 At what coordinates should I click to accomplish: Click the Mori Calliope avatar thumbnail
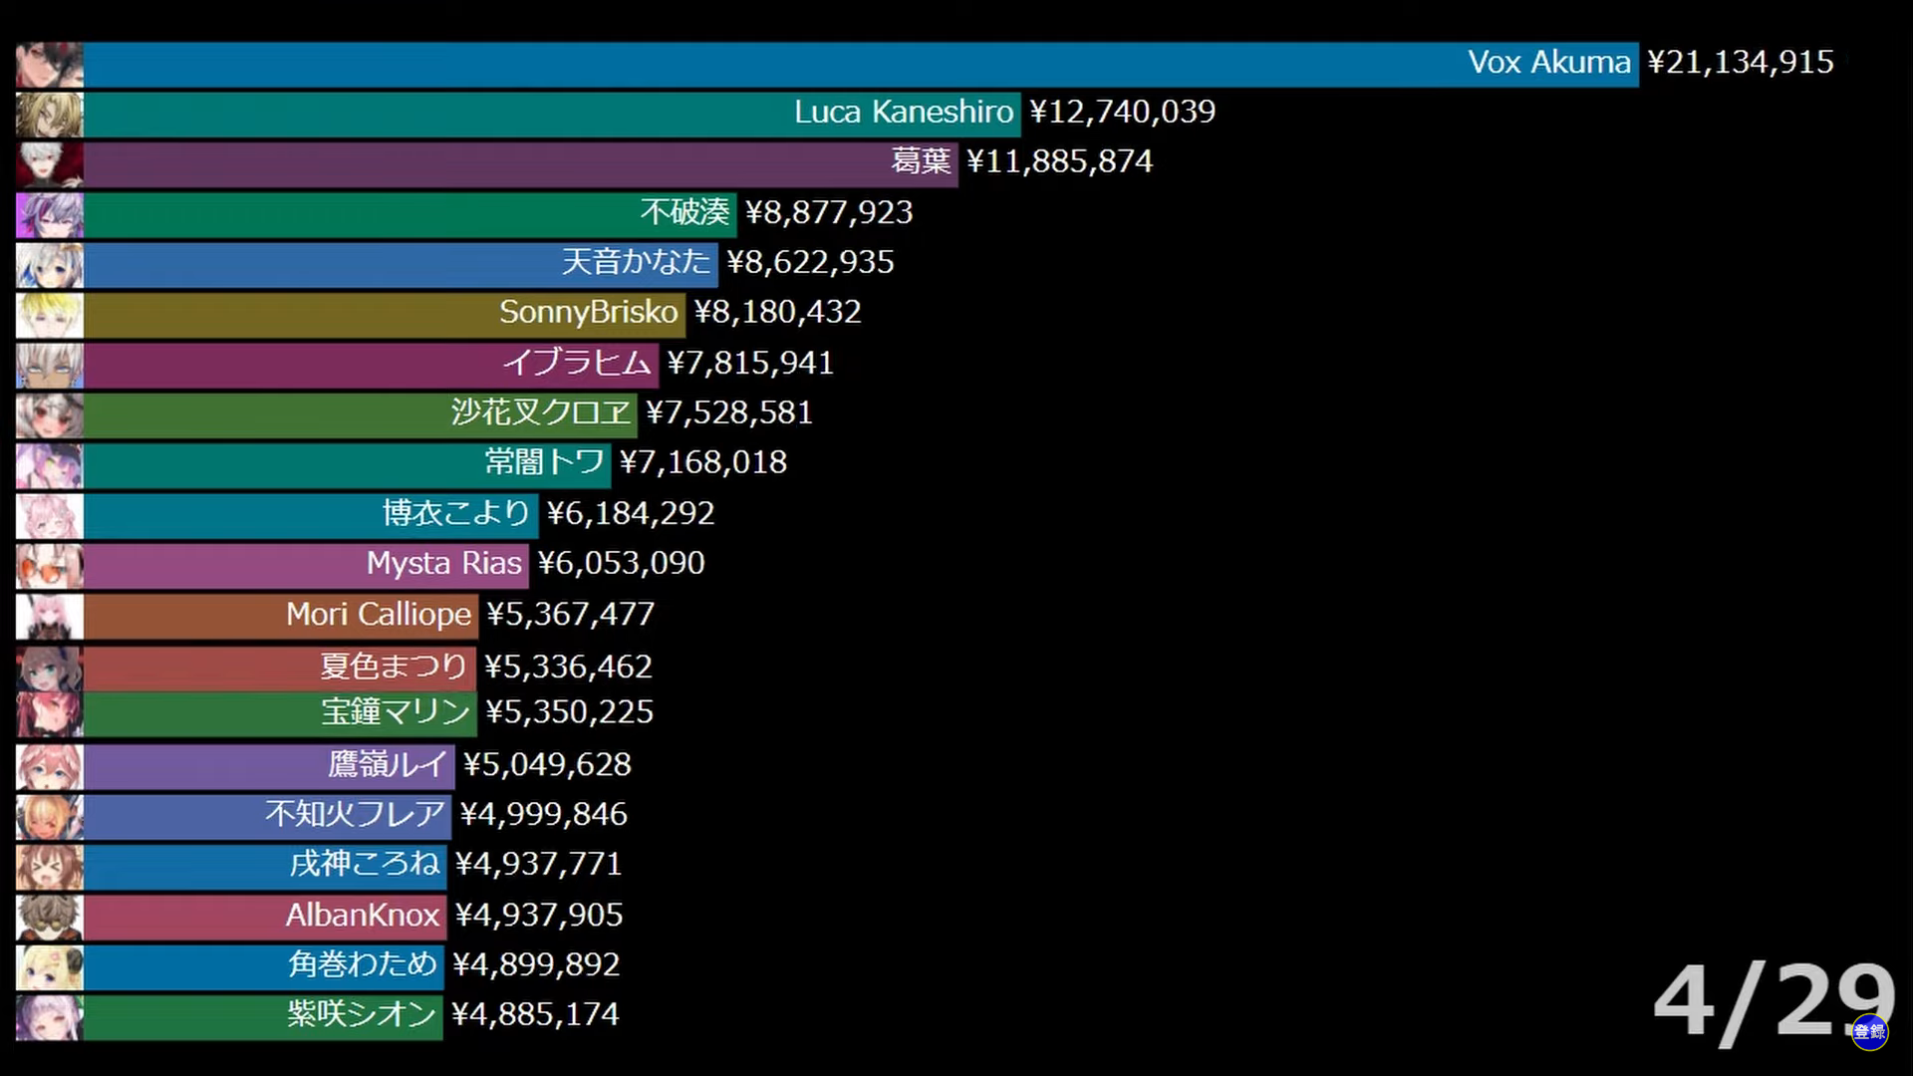(49, 617)
